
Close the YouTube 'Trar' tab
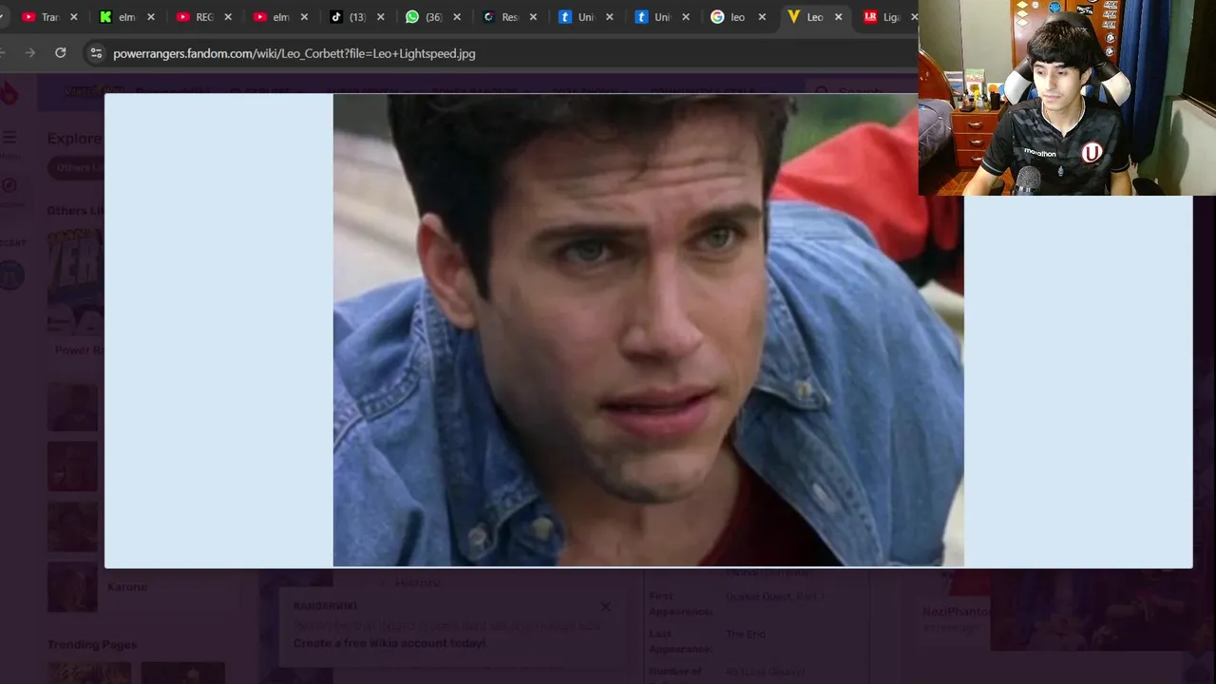pyautogui.click(x=74, y=17)
